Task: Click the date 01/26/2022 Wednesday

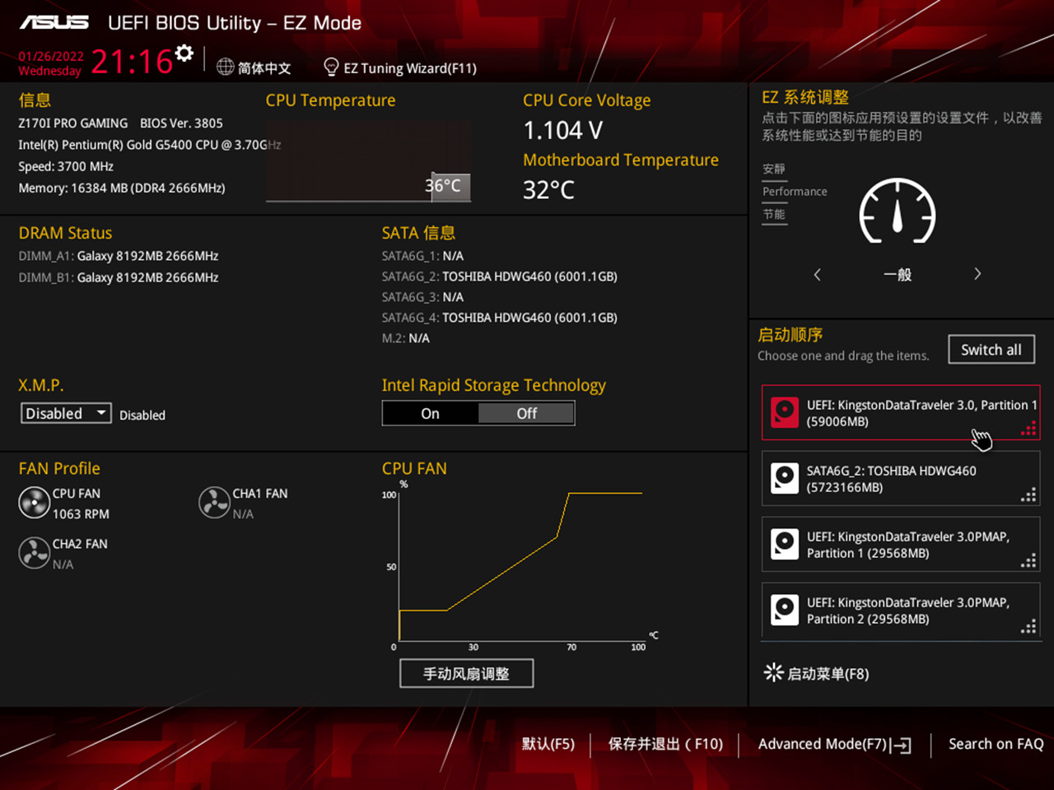Action: [51, 63]
